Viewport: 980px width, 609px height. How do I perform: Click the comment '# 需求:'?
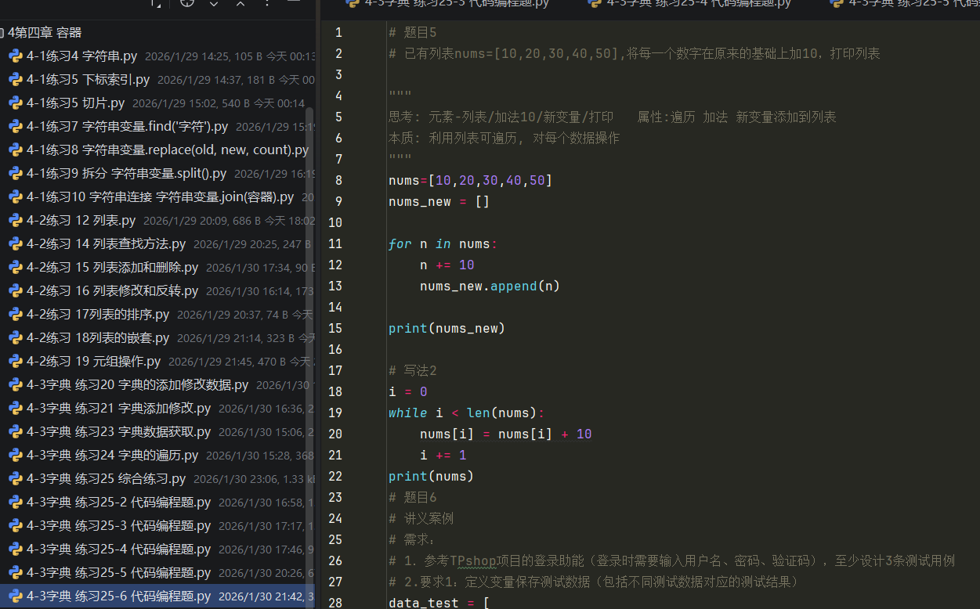pyautogui.click(x=413, y=540)
